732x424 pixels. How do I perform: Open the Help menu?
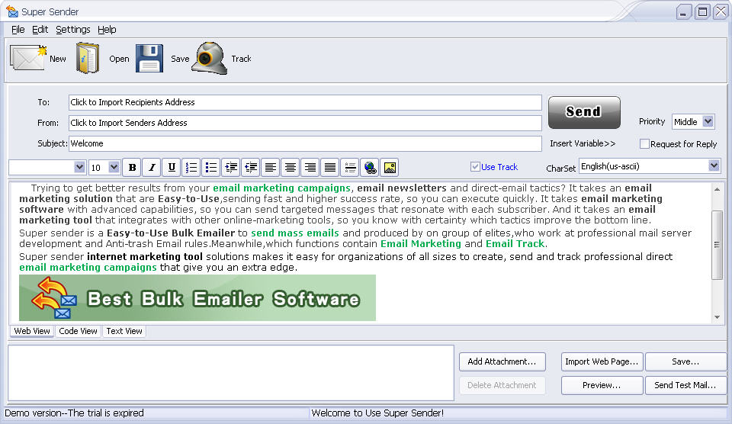tap(107, 30)
